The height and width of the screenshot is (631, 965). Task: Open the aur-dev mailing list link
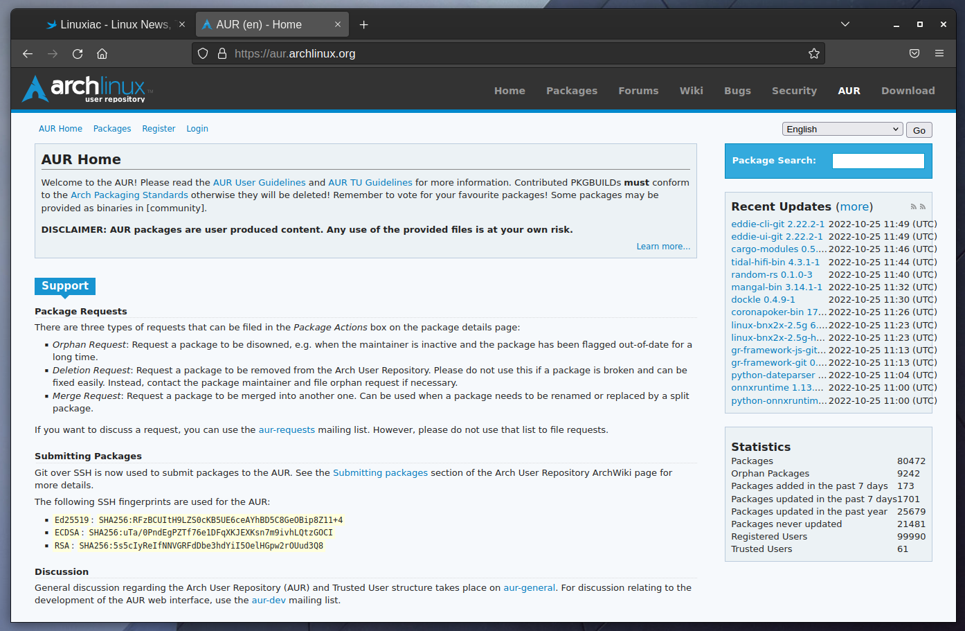coord(269,601)
